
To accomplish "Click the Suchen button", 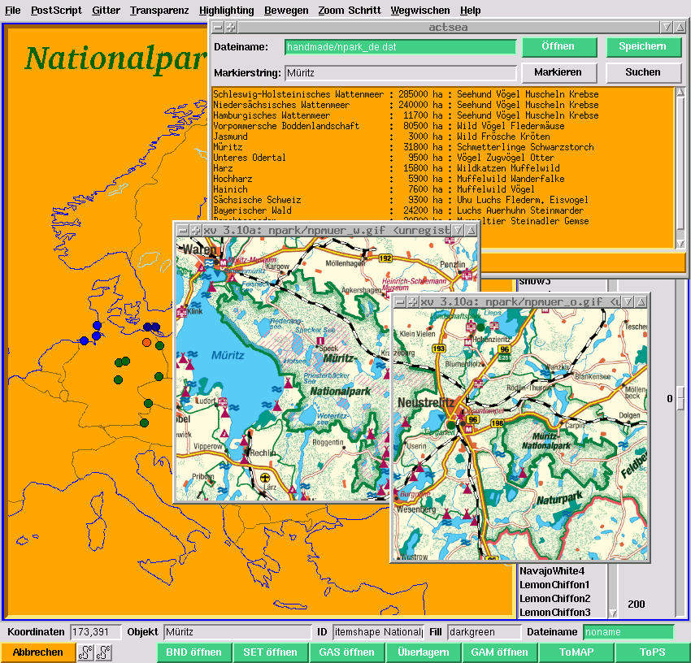I will [643, 72].
